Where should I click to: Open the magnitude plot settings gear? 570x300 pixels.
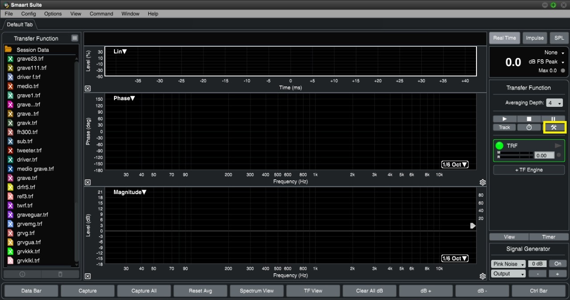click(482, 276)
